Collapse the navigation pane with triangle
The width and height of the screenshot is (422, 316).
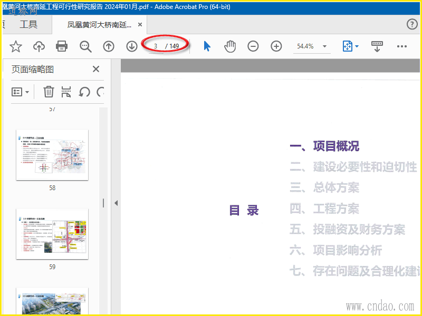116,203
